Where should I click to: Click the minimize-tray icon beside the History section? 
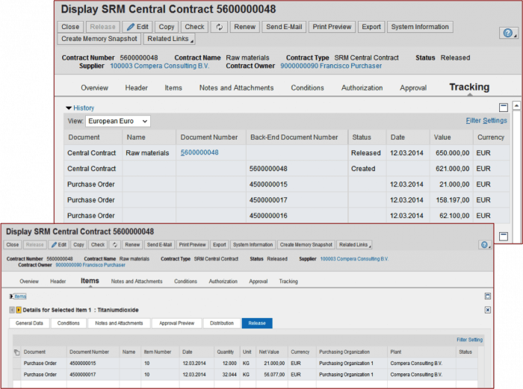pos(504,108)
